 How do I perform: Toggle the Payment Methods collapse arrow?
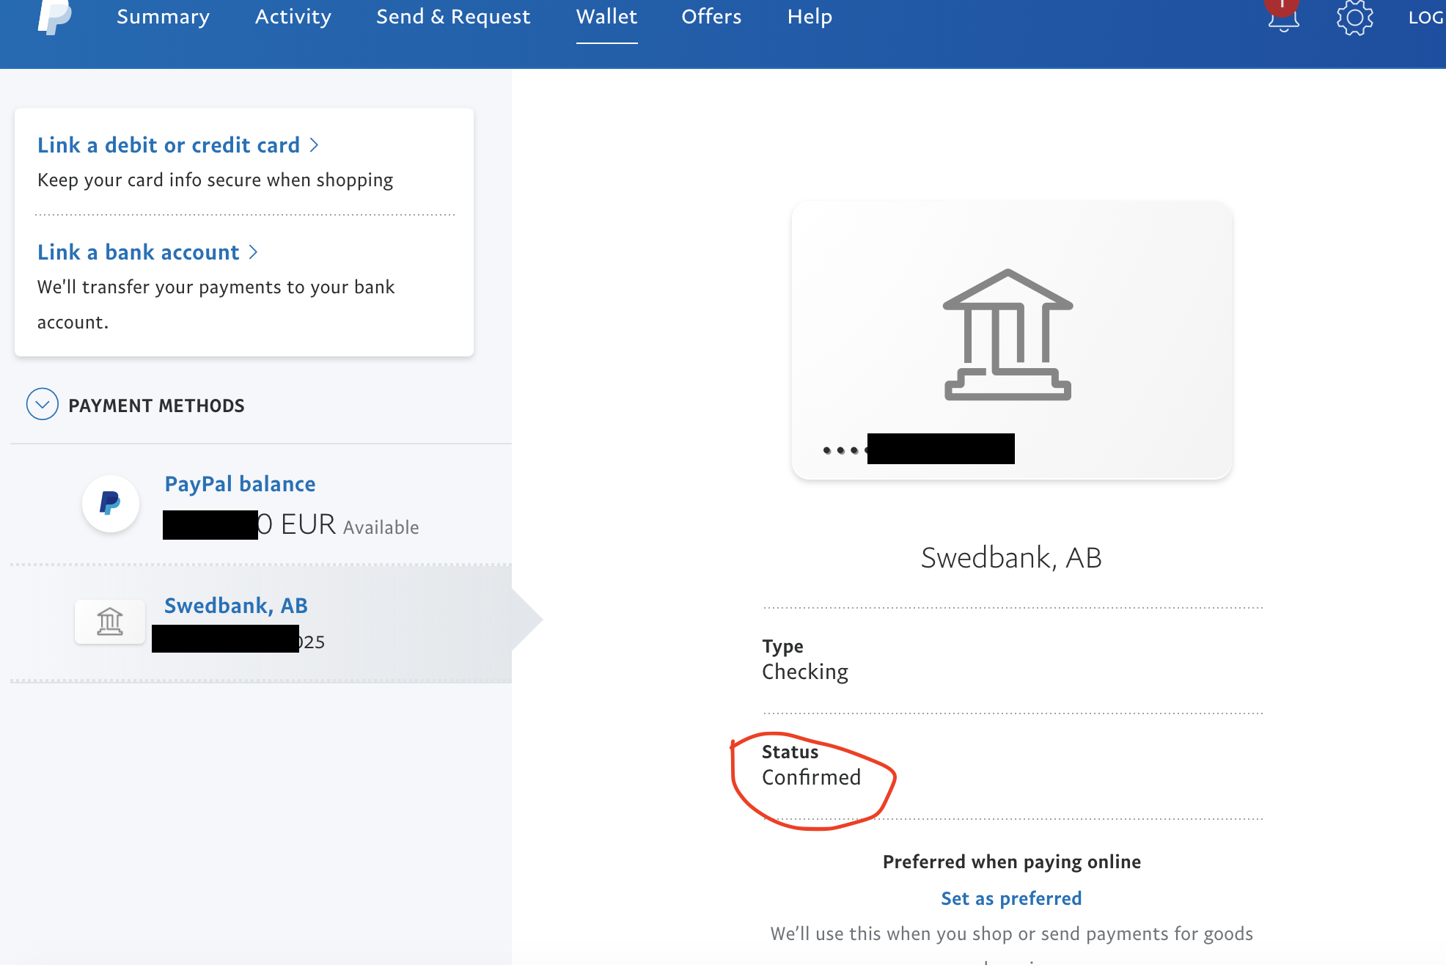(x=42, y=405)
